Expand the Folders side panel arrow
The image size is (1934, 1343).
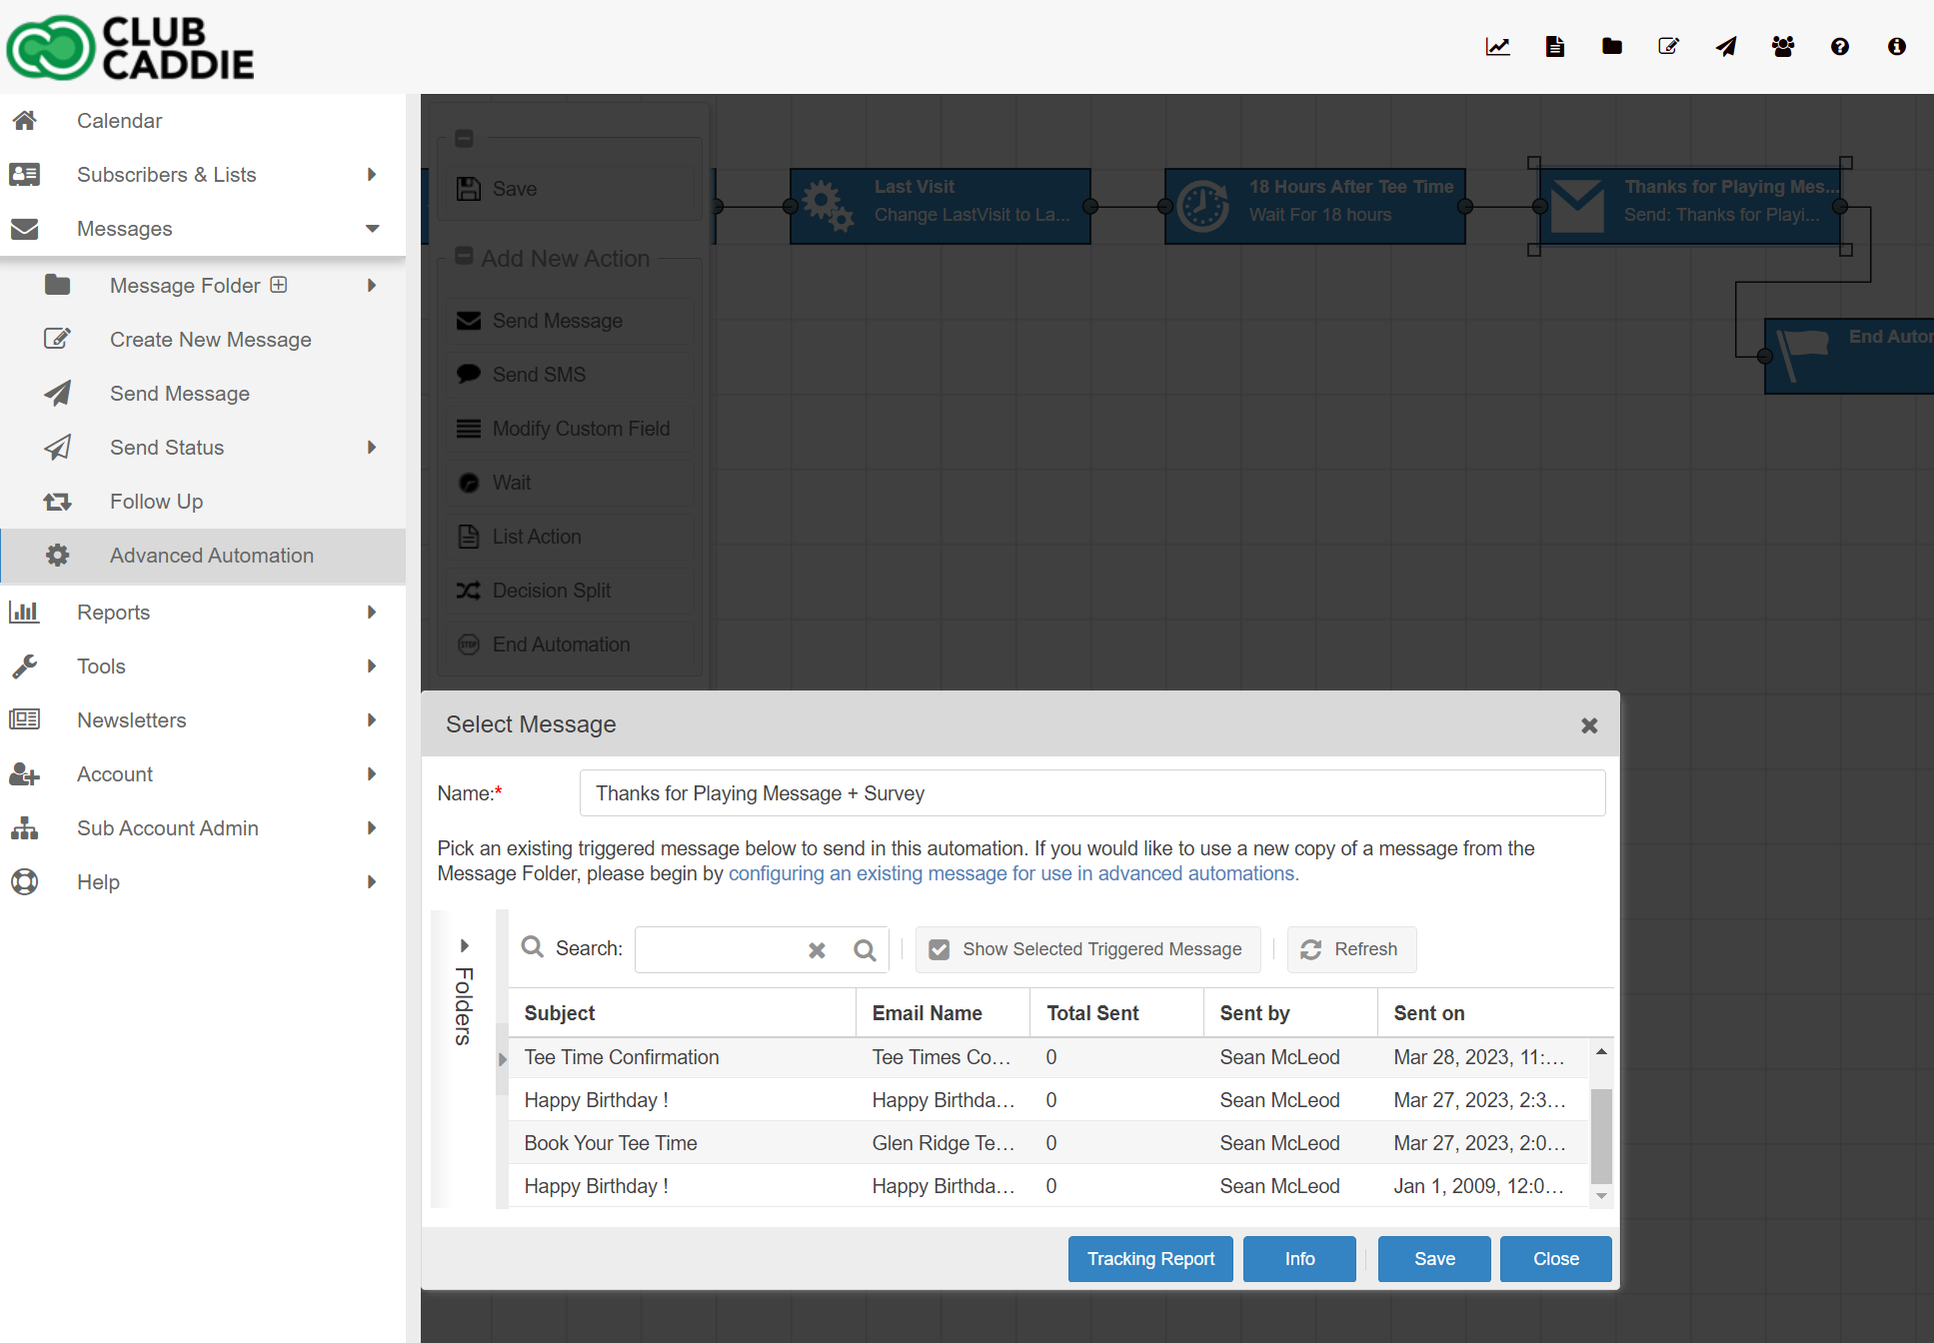coord(464,945)
